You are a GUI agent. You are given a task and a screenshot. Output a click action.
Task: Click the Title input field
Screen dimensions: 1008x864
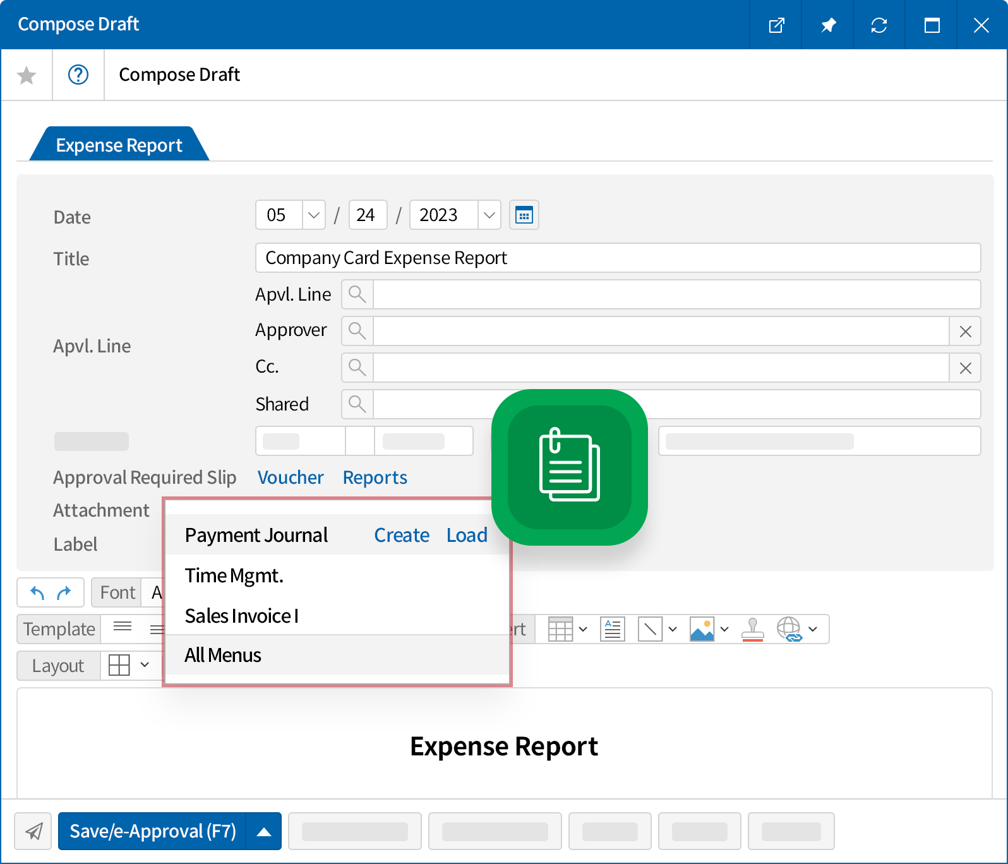point(617,258)
